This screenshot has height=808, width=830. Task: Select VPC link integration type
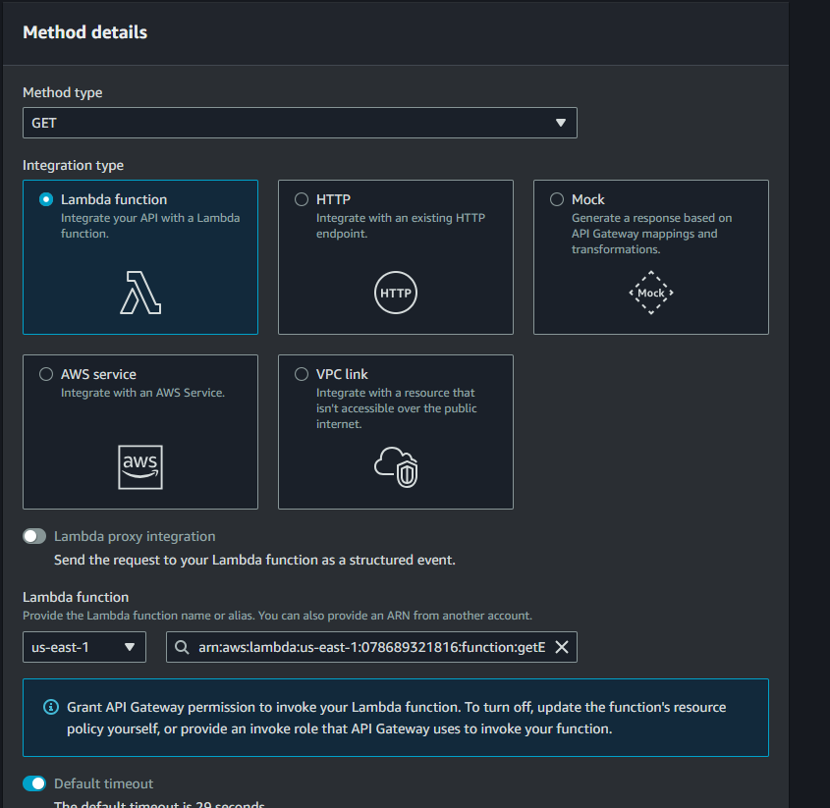click(x=302, y=374)
